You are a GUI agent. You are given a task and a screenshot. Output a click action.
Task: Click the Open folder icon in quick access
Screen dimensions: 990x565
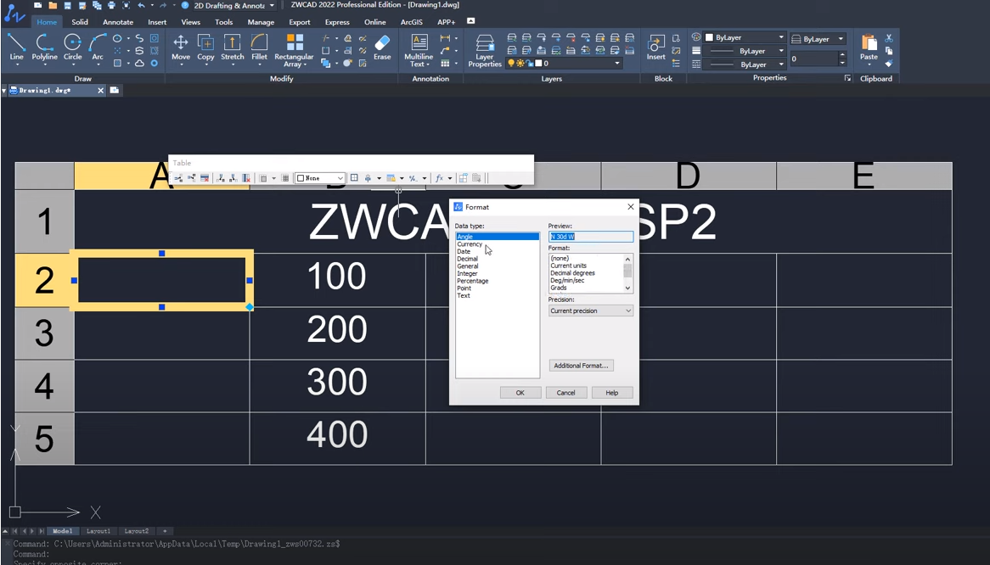click(53, 5)
